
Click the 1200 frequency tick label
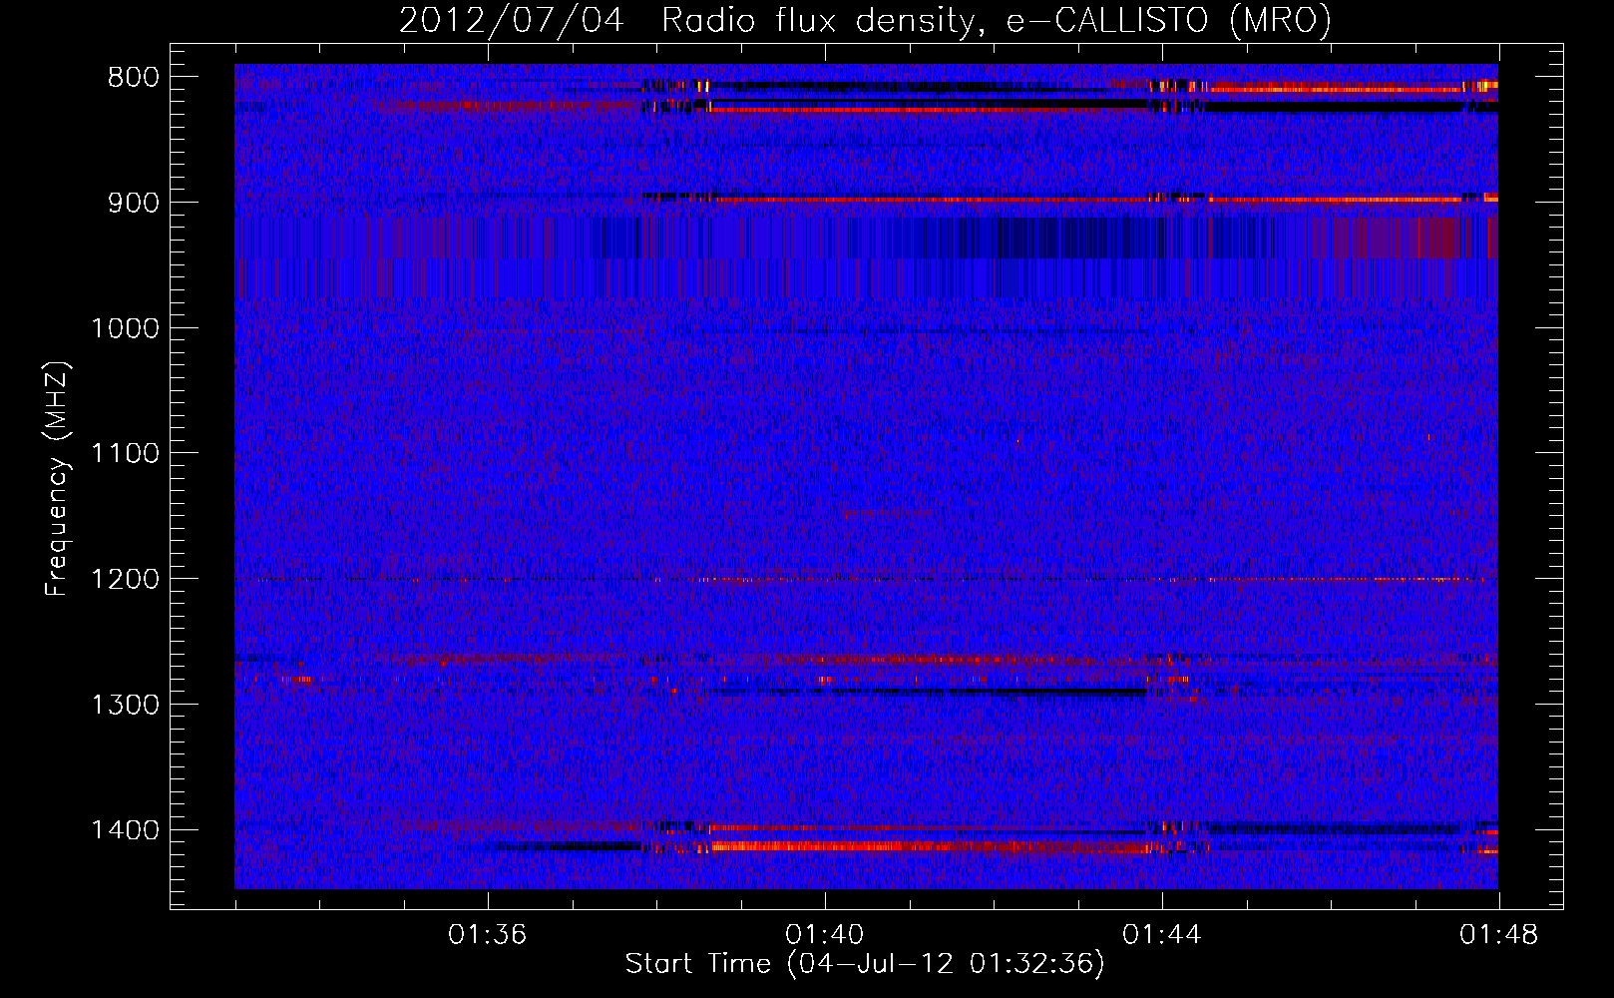tap(125, 580)
